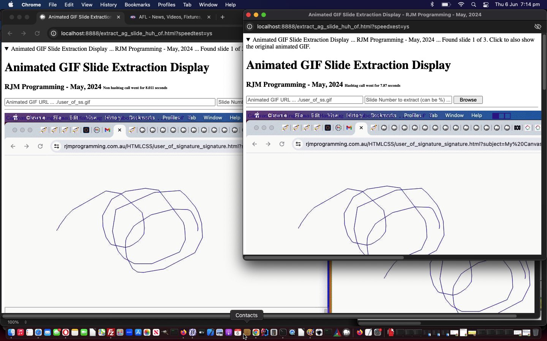Select the Animated GIF Slide Extraction tab
Image resolution: width=547 pixels, height=341 pixels.
[x=80, y=17]
